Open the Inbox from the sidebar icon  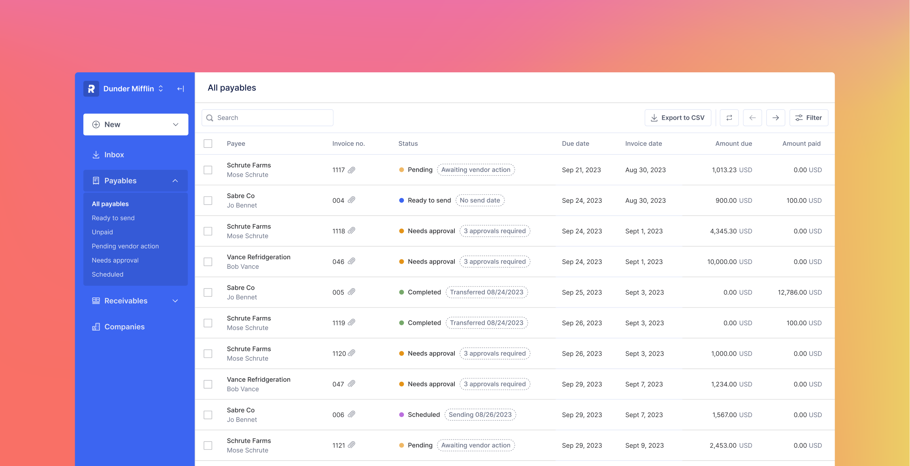point(96,155)
